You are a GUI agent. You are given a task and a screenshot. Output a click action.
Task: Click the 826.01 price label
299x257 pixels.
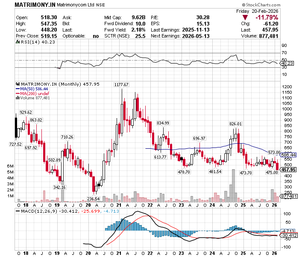pyautogui.click(x=235, y=124)
